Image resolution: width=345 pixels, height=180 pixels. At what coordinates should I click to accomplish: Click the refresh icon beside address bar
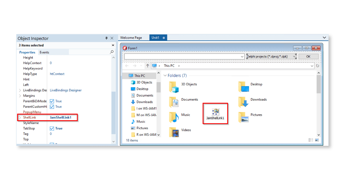click(318, 66)
